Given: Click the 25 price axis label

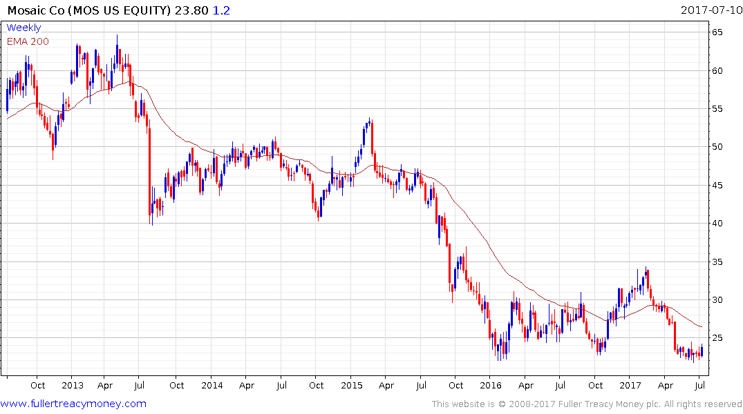Looking at the screenshot, I should click(717, 338).
